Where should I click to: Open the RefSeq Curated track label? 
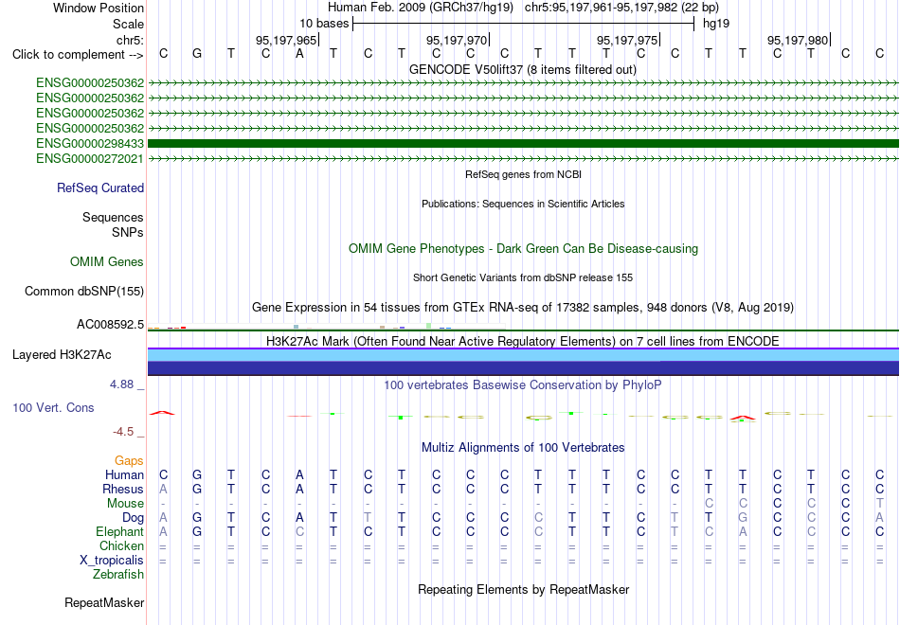tap(100, 188)
